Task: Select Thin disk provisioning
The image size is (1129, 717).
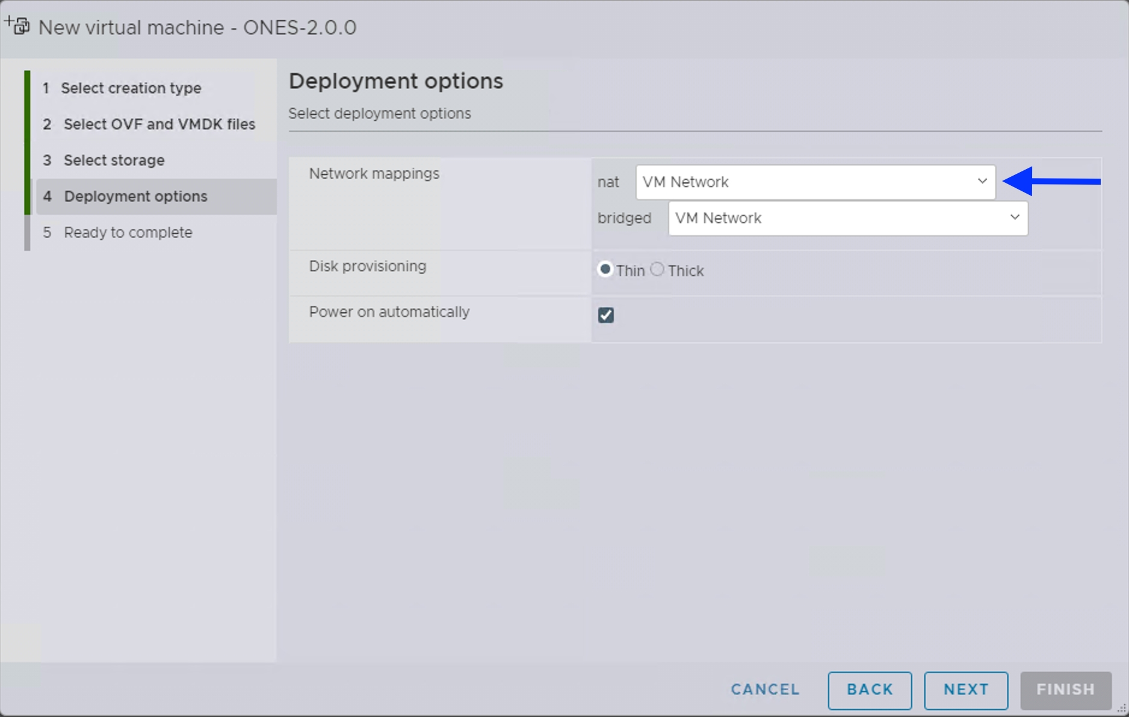Action: (605, 269)
